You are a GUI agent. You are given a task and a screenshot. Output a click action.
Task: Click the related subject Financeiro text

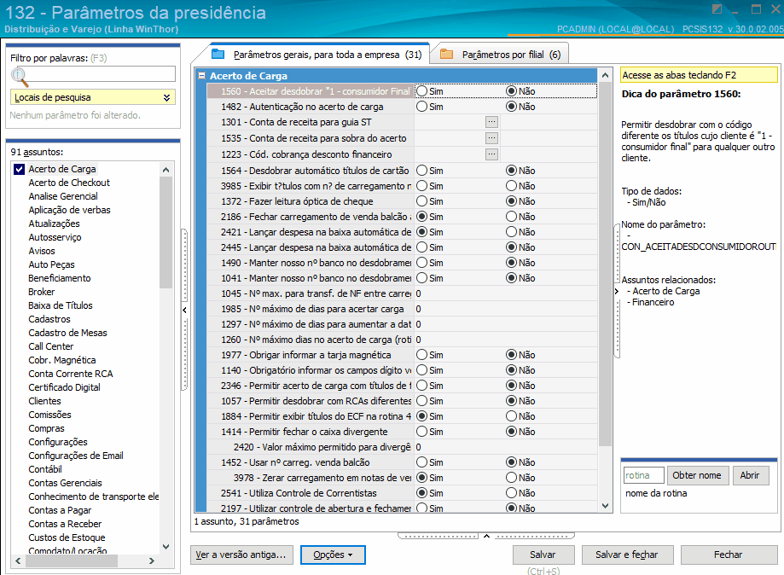pyautogui.click(x=653, y=303)
